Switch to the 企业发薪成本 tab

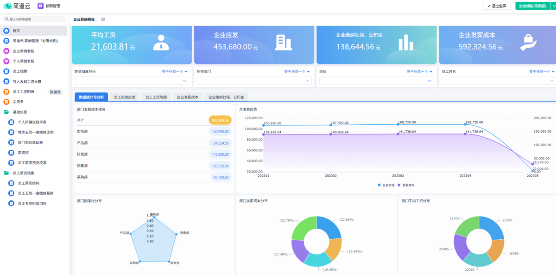point(188,97)
